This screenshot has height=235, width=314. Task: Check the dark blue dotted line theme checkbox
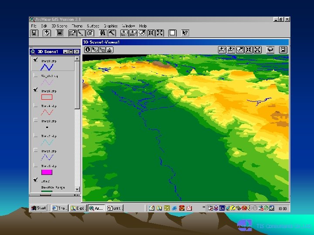36,150
